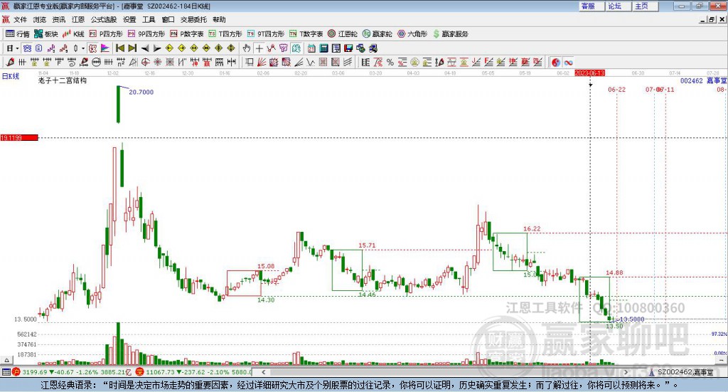Open the T四方形 tool
Viewport: 728px width, 392px height.
point(225,34)
